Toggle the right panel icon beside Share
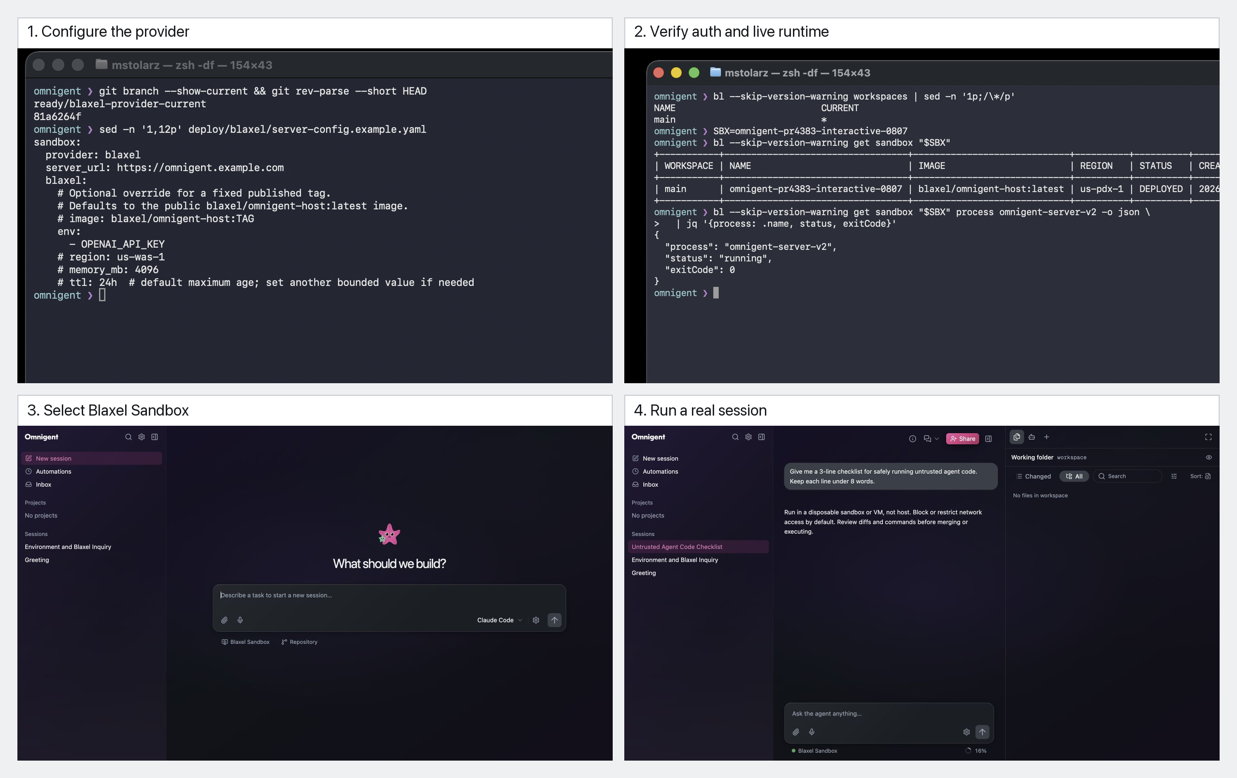Image resolution: width=1237 pixels, height=778 pixels. tap(988, 439)
